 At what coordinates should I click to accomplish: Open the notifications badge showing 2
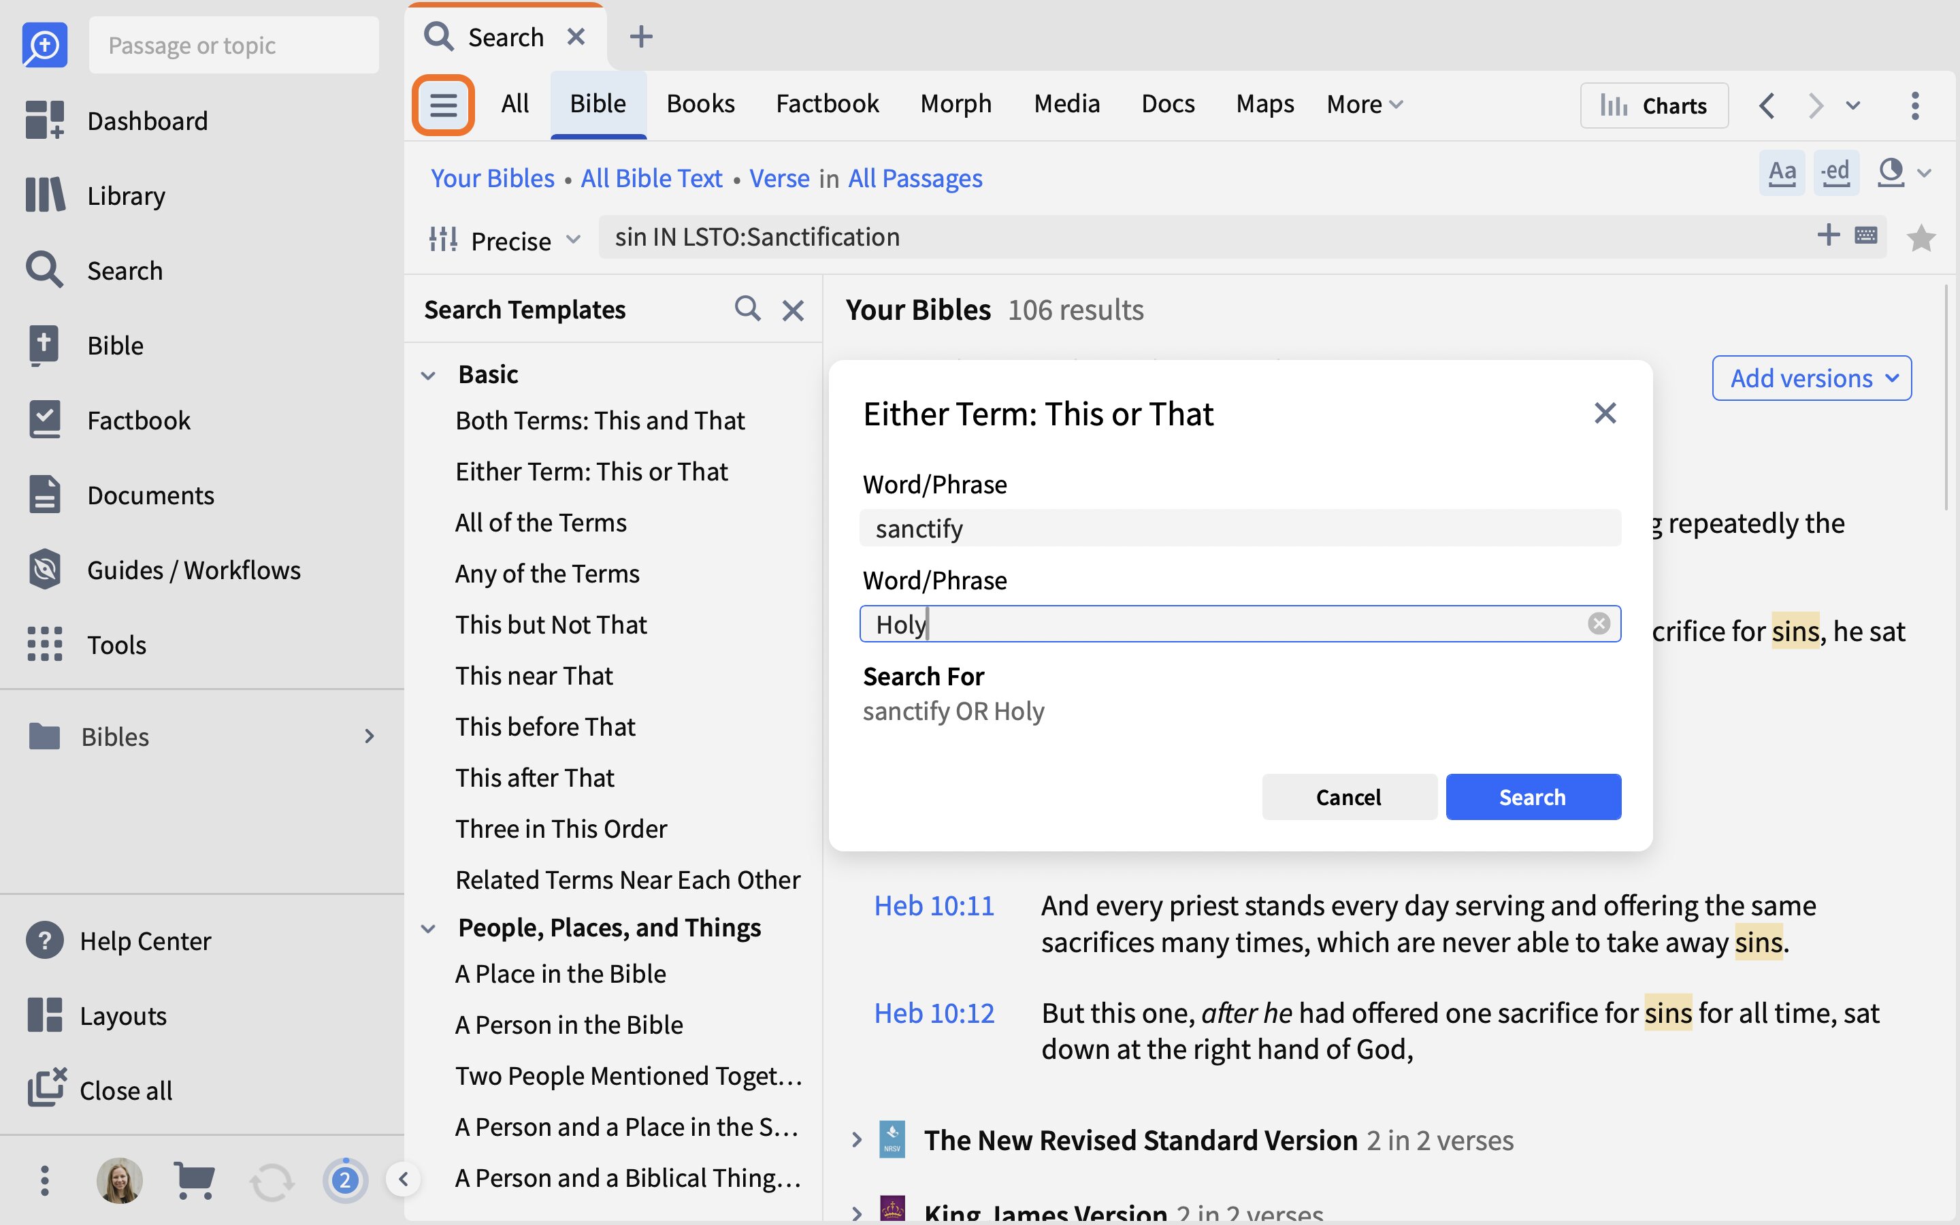(x=345, y=1181)
